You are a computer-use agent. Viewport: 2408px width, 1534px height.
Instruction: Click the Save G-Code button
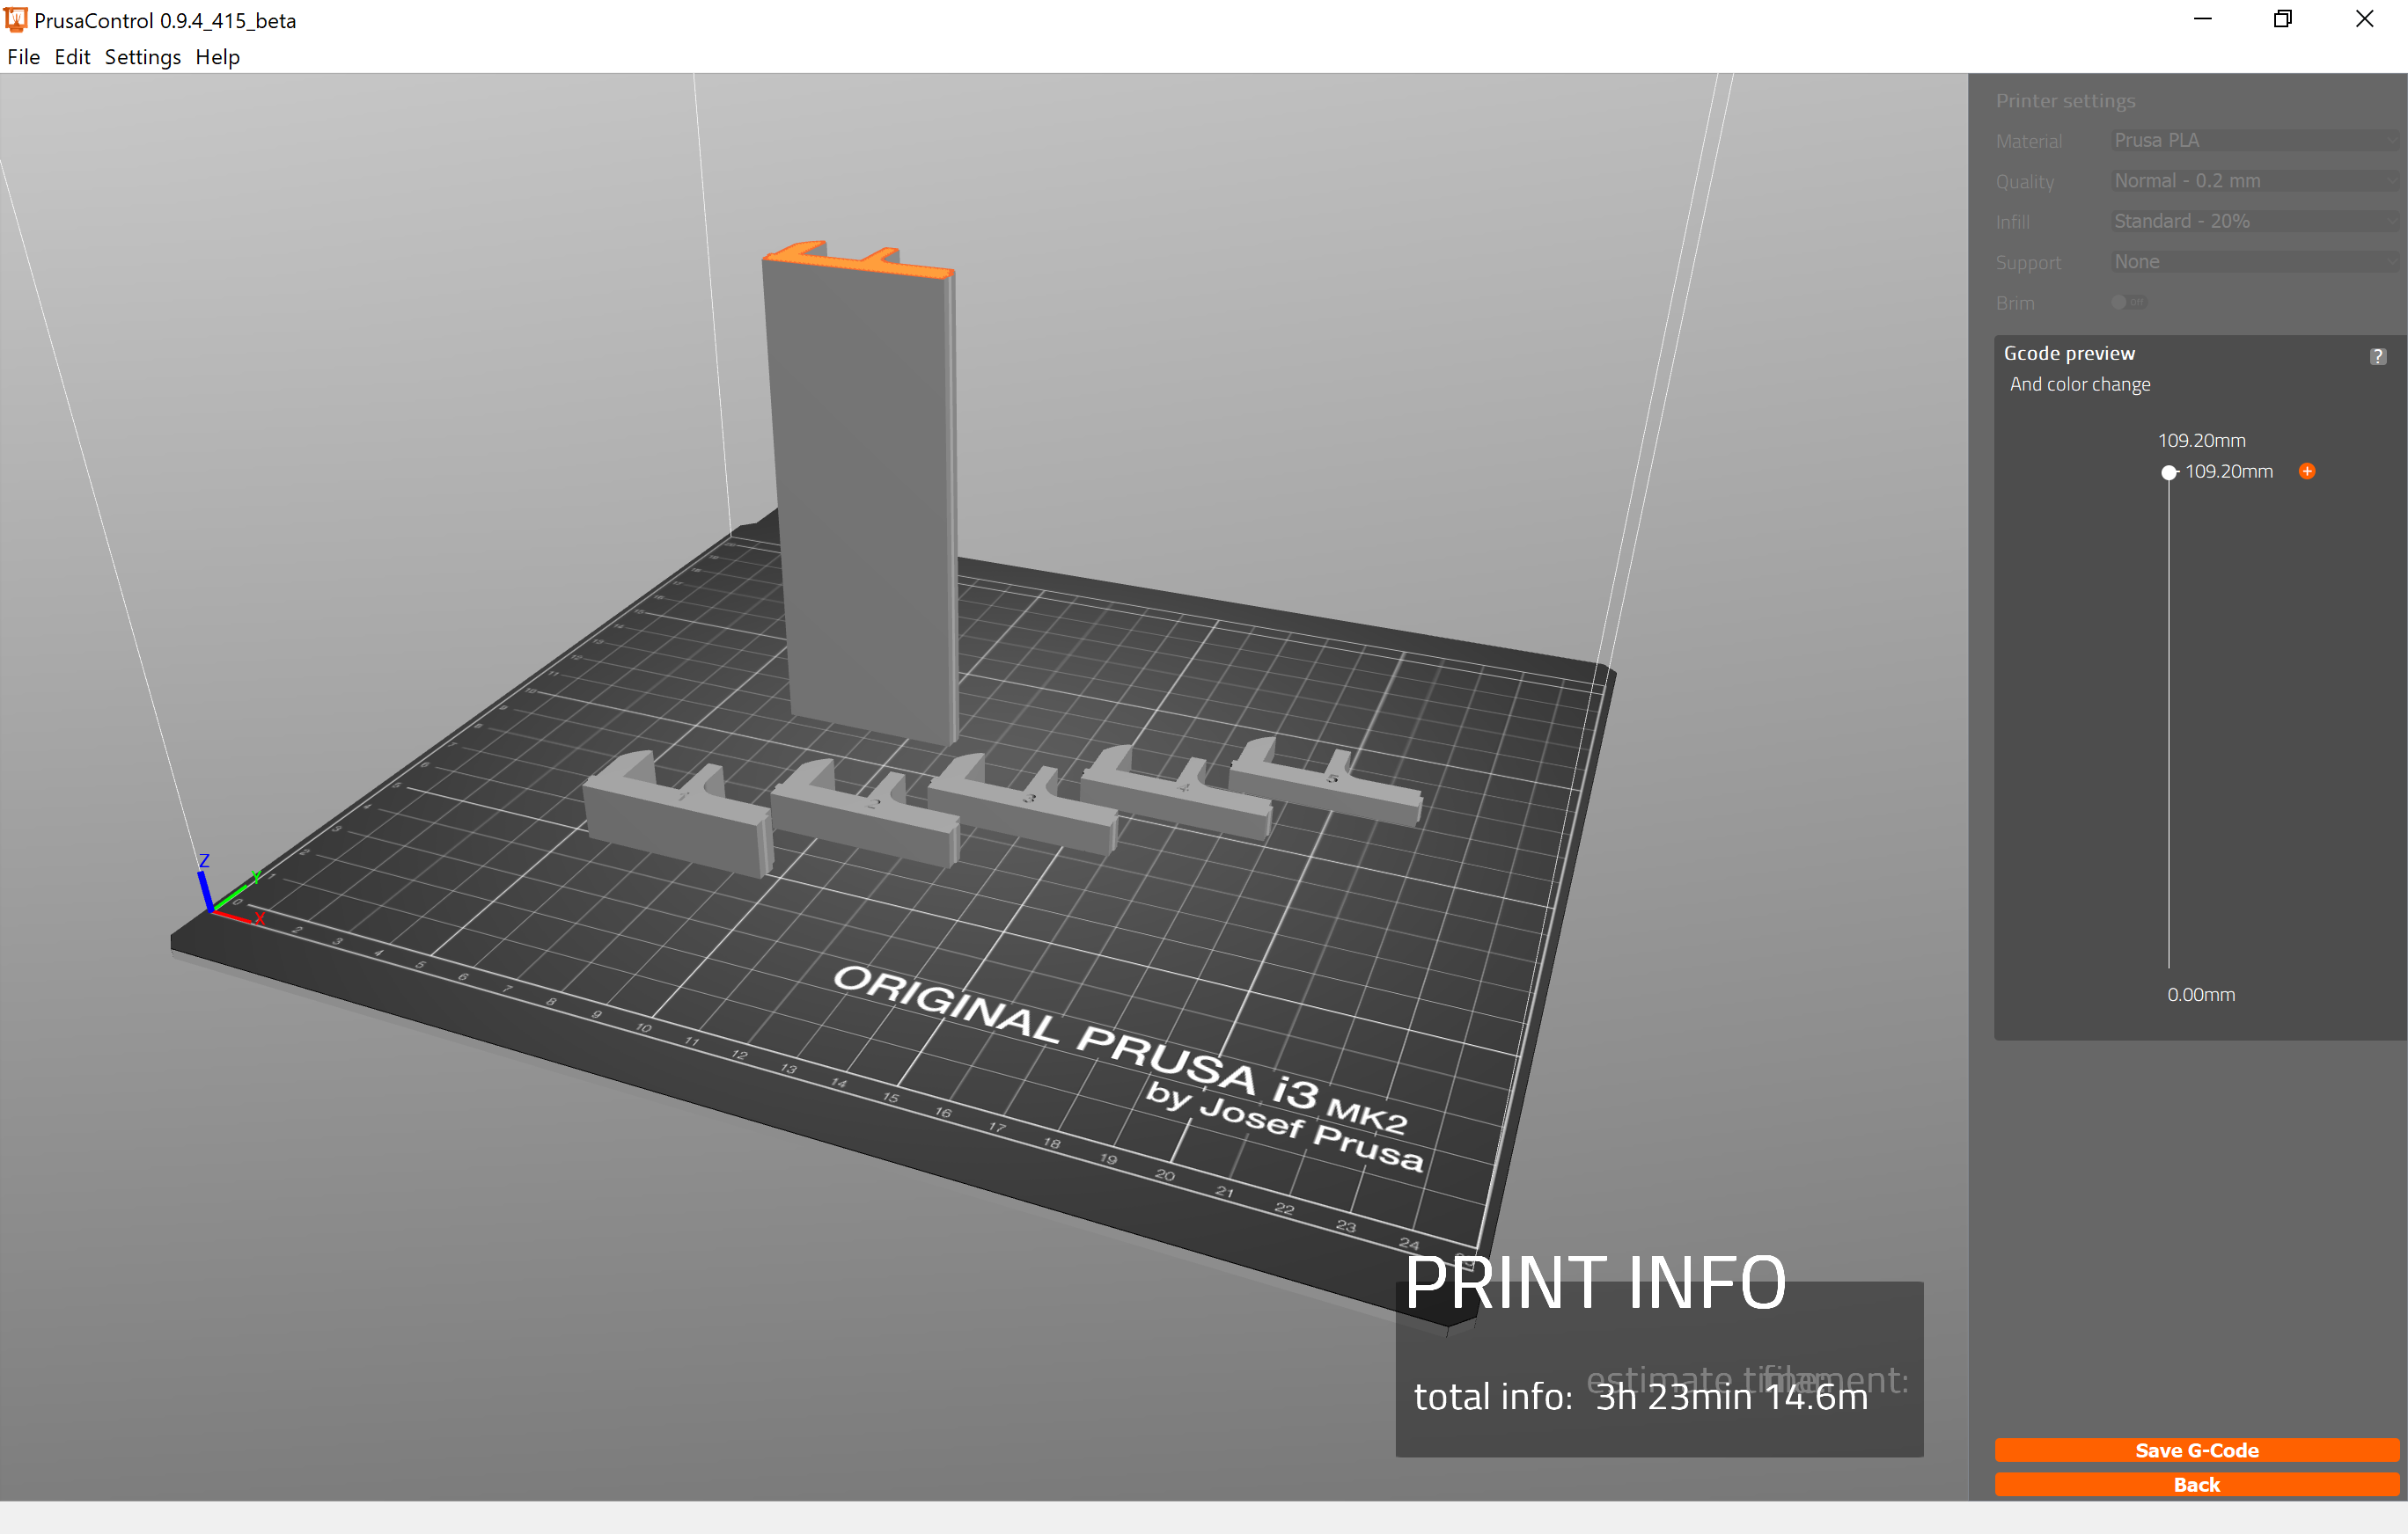click(2196, 1449)
